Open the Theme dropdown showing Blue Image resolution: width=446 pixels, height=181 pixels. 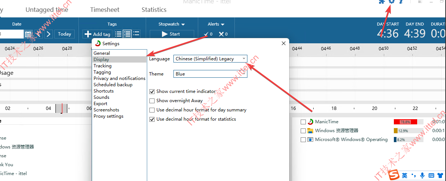pyautogui.click(x=210, y=74)
